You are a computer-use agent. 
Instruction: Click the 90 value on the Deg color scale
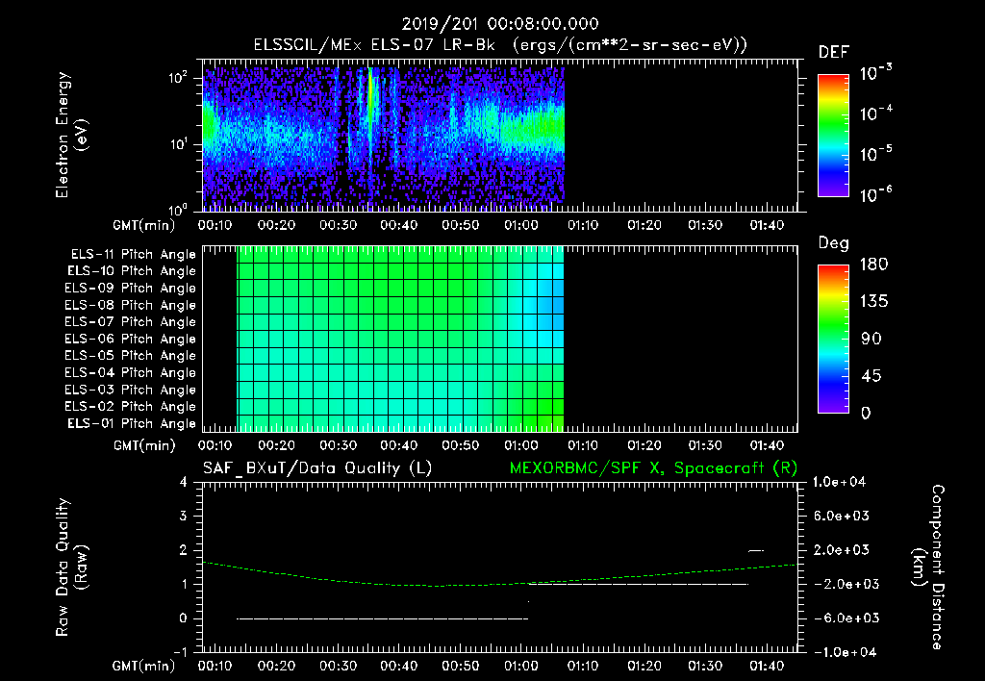[x=871, y=340]
